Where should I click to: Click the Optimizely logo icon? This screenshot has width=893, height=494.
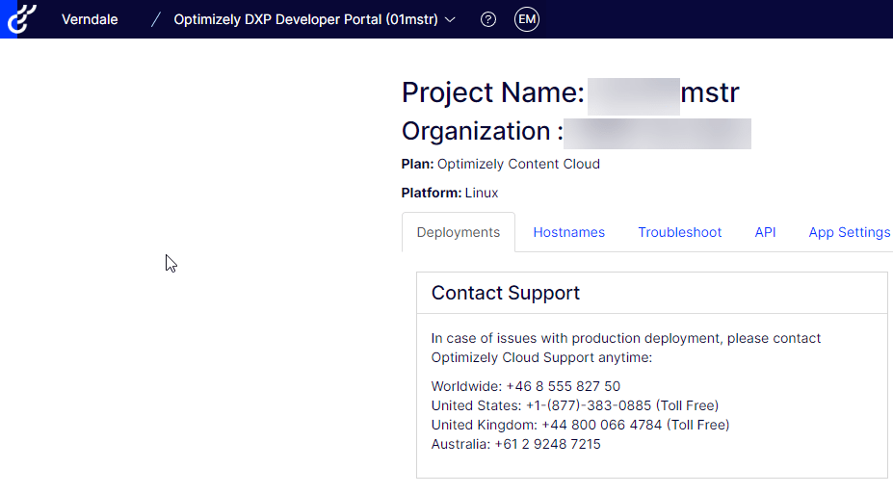tap(20, 19)
